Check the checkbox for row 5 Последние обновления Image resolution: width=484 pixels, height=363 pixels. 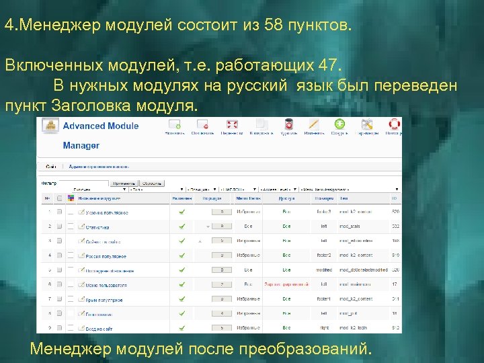(x=60, y=270)
